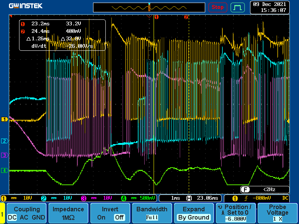Click the delta voltage 32.8V readout
The image size is (299, 224).
click(x=71, y=39)
